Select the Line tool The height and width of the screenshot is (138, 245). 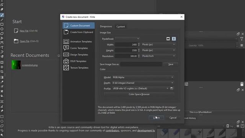coord(2,20)
